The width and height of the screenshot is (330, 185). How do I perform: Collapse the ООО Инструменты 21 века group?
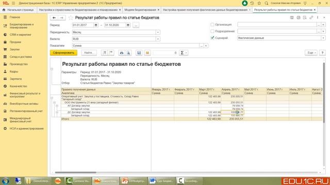[54, 103]
